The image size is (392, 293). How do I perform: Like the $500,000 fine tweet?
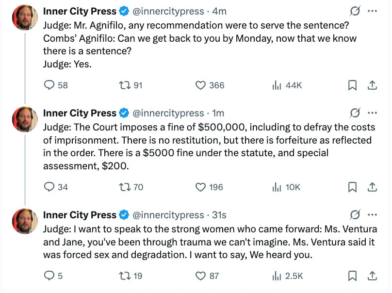[201, 187]
